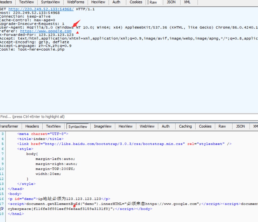This screenshot has width=258, height=222.
Task: Click the Connection: keep-alive line
Action: tap(25, 17)
